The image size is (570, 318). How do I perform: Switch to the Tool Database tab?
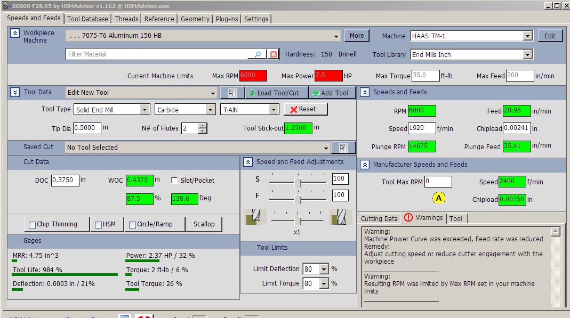(x=88, y=19)
